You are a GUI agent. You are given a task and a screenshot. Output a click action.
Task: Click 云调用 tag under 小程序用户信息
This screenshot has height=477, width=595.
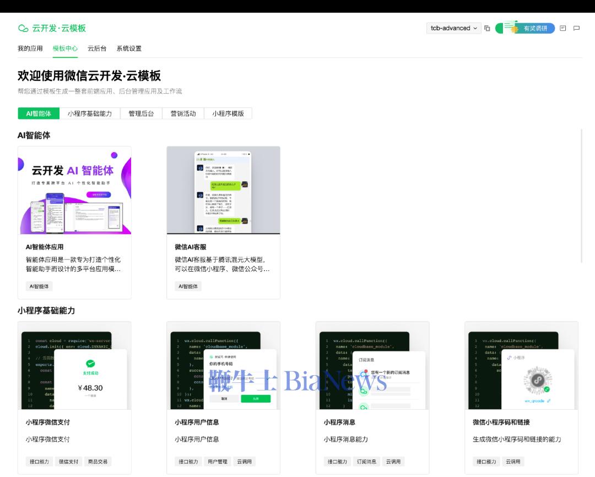[245, 462]
